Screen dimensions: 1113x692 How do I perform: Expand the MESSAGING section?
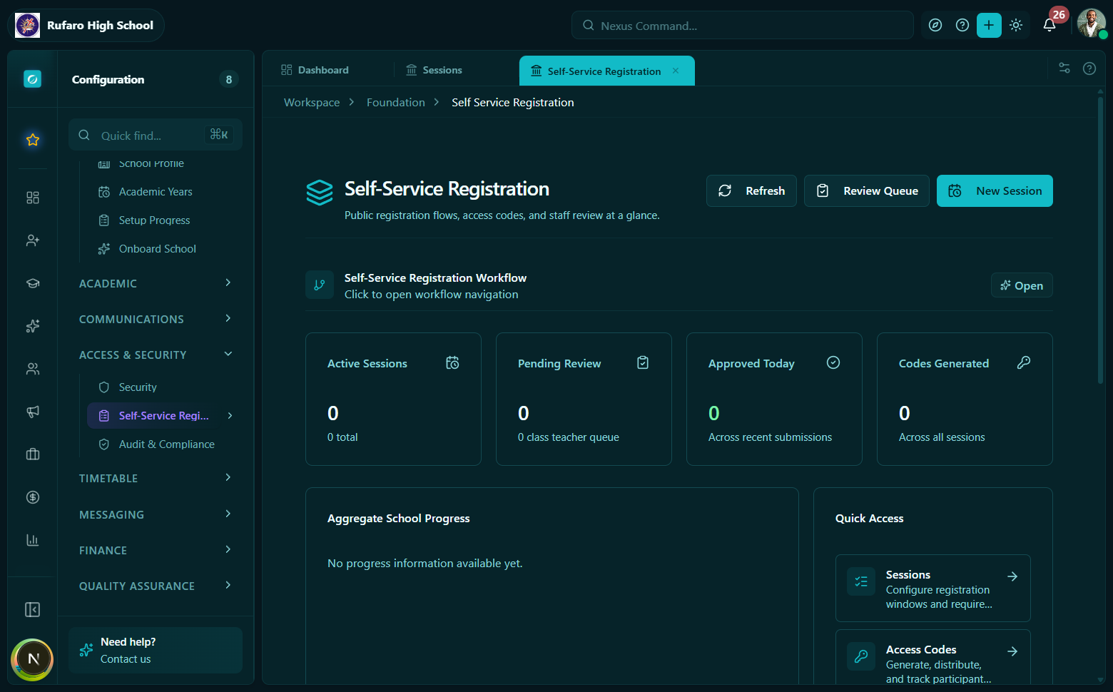[156, 514]
